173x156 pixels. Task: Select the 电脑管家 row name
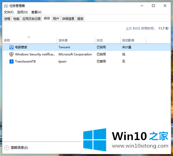point(21,47)
